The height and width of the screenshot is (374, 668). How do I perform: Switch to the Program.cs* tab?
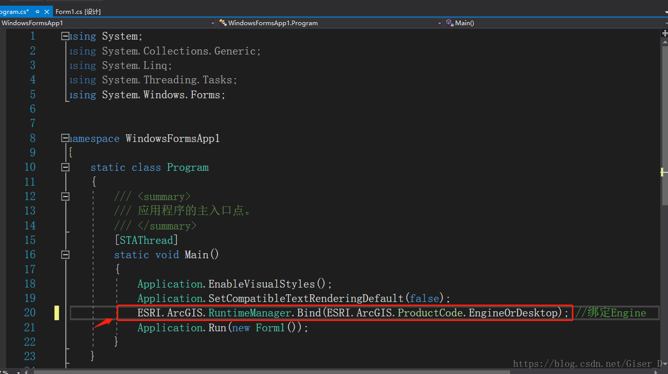(x=14, y=11)
